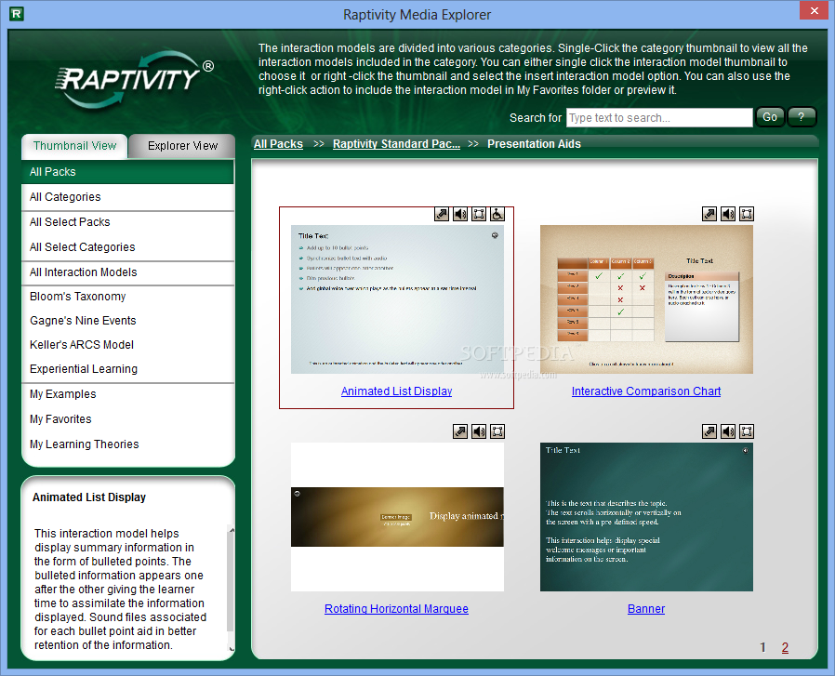This screenshot has height=676, width=835.
Task: Click the resize-frame icon above Animated List Display
Action: (x=479, y=214)
